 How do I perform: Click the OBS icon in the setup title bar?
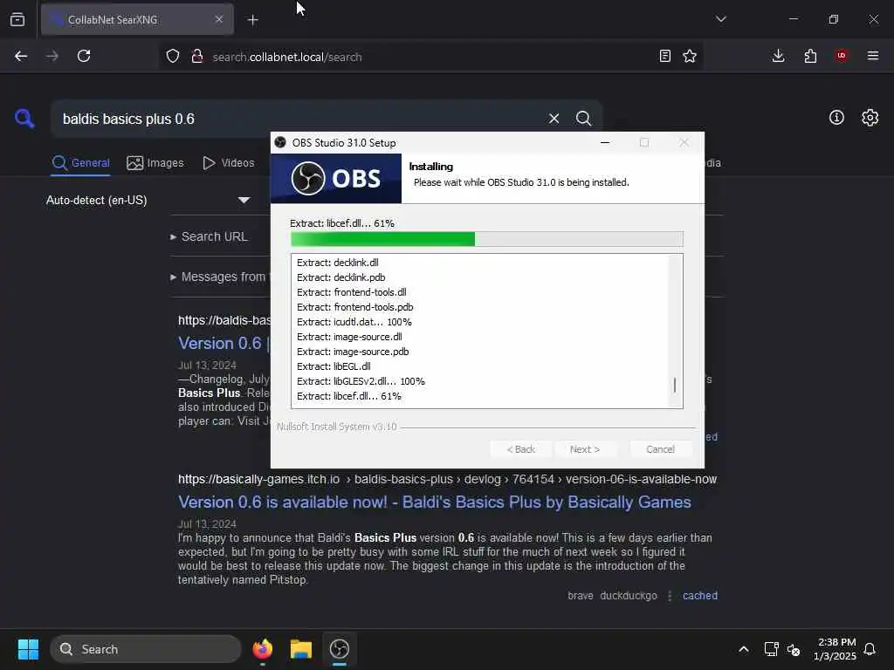click(280, 142)
